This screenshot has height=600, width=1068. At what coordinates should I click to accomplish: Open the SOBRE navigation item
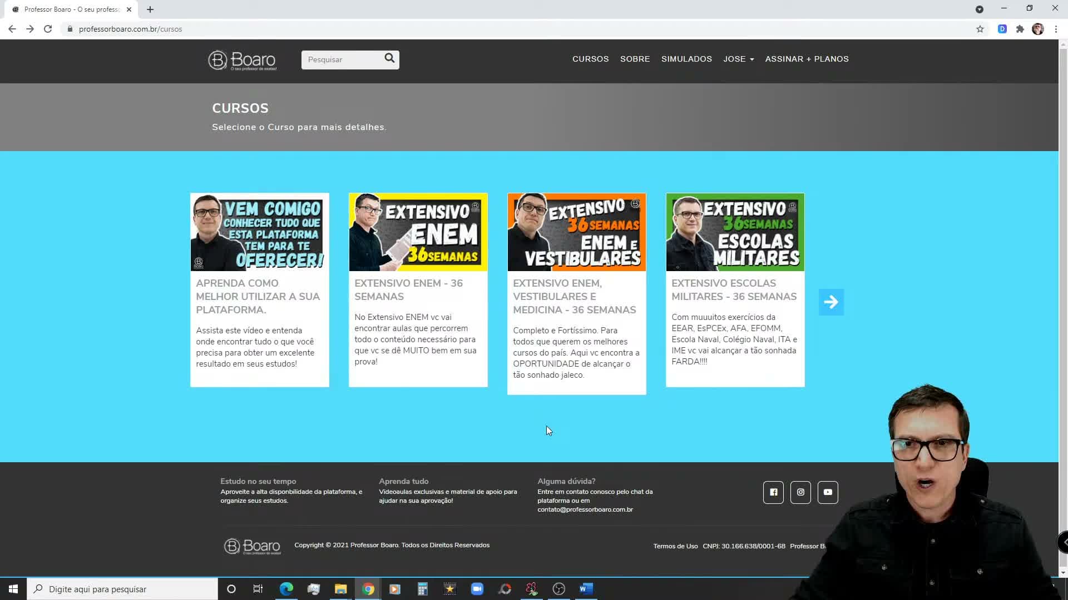(x=635, y=59)
